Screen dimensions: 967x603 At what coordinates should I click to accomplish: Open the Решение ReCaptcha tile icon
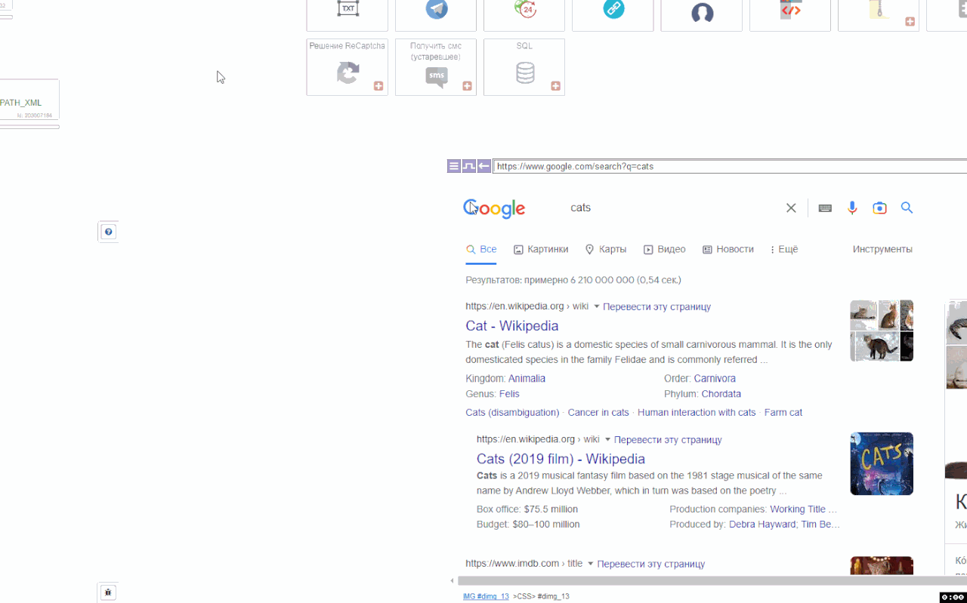348,73
